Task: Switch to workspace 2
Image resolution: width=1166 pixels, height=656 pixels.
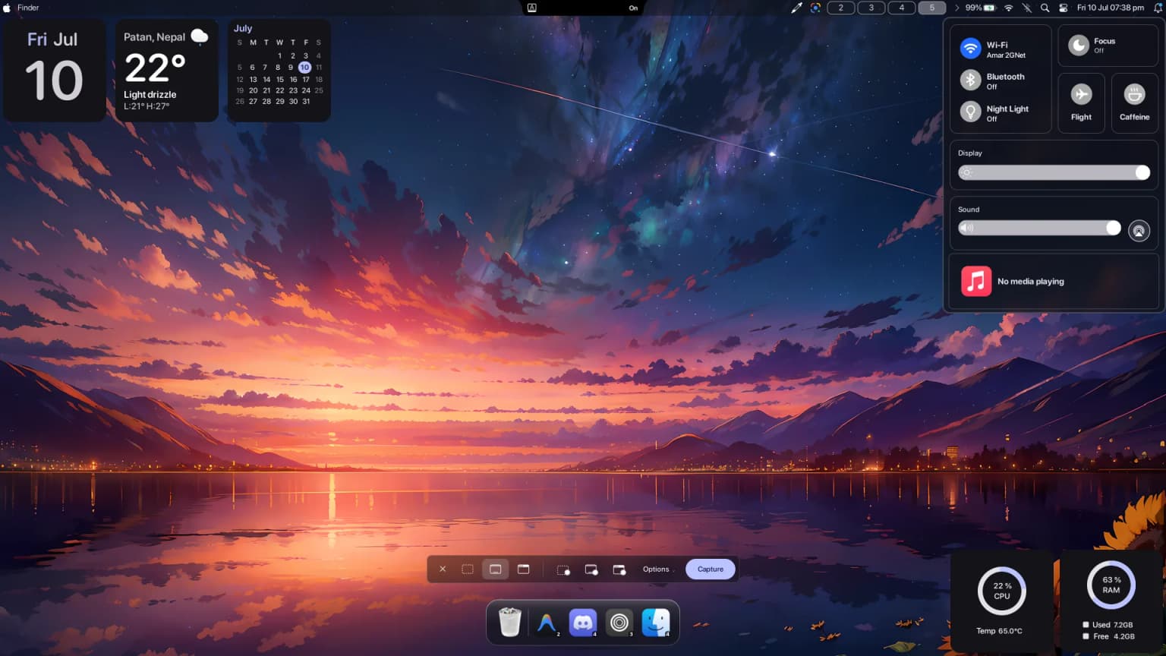Action: (840, 8)
